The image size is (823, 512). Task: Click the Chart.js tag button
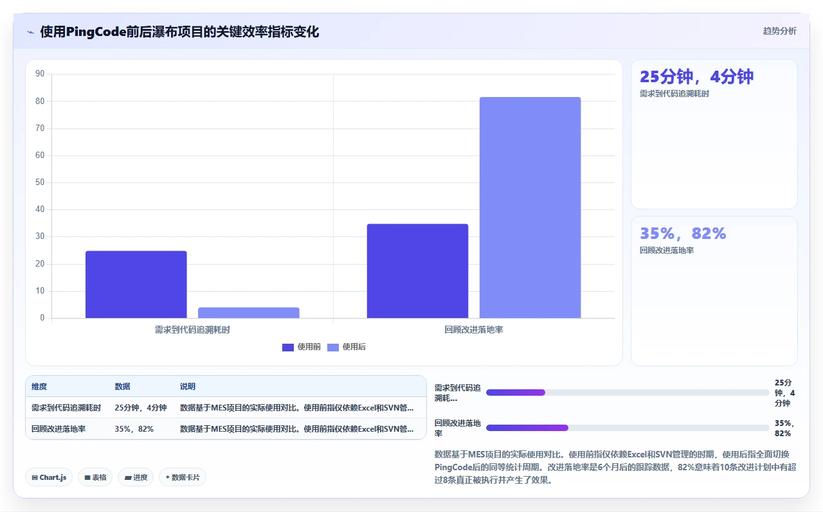point(49,477)
